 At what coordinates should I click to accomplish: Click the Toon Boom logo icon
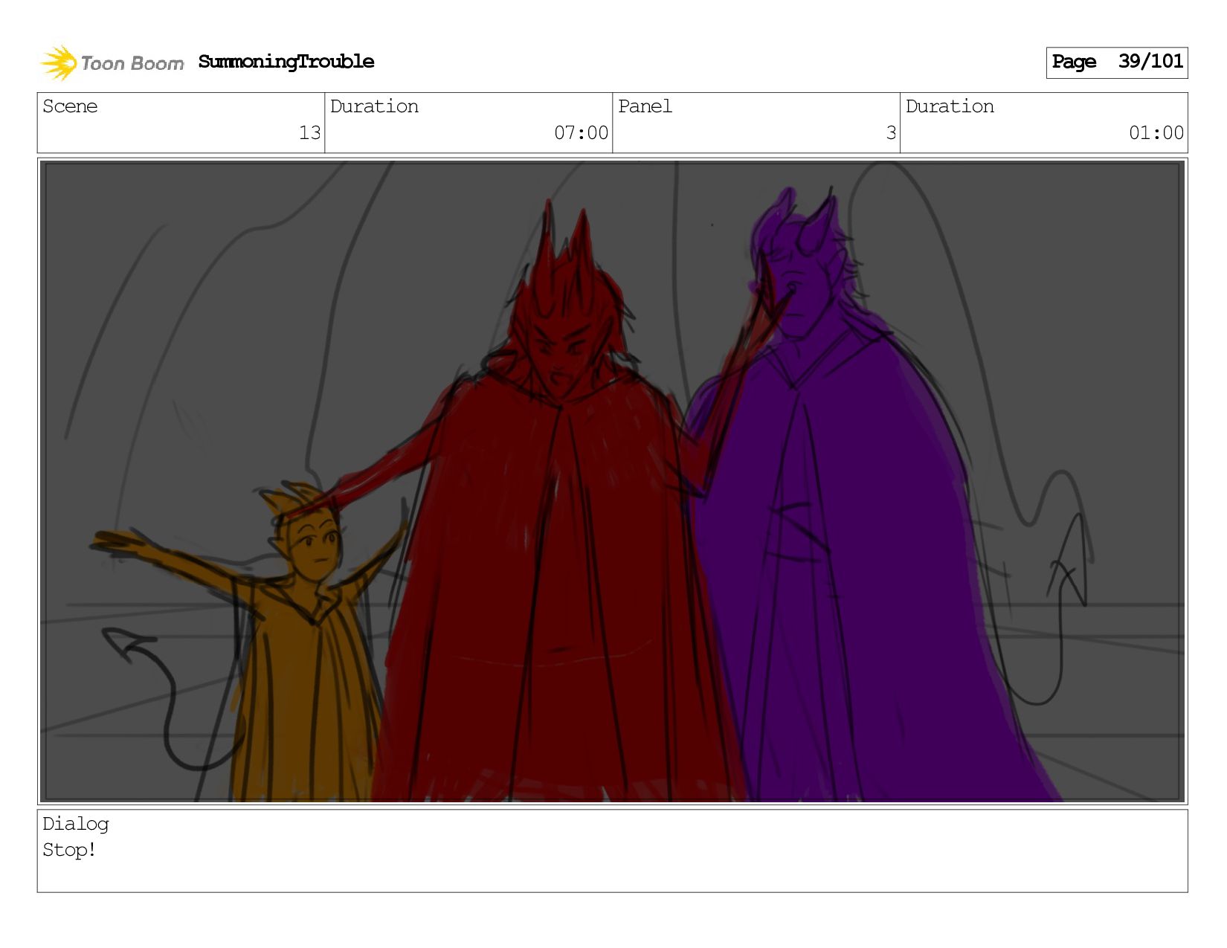click(x=58, y=62)
